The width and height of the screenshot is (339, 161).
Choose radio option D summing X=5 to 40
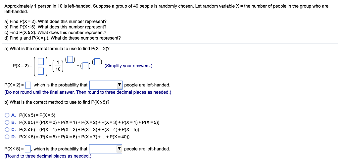tap(7, 137)
